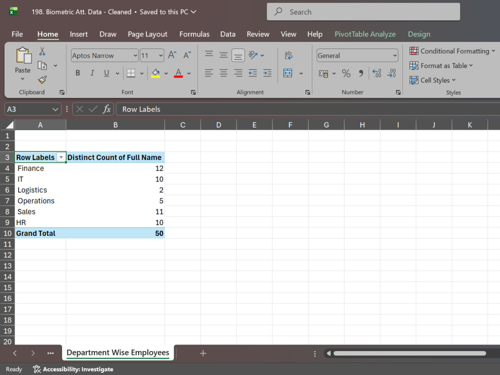This screenshot has width=500, height=375.
Task: Toggle bold formatting
Action: [x=77, y=73]
